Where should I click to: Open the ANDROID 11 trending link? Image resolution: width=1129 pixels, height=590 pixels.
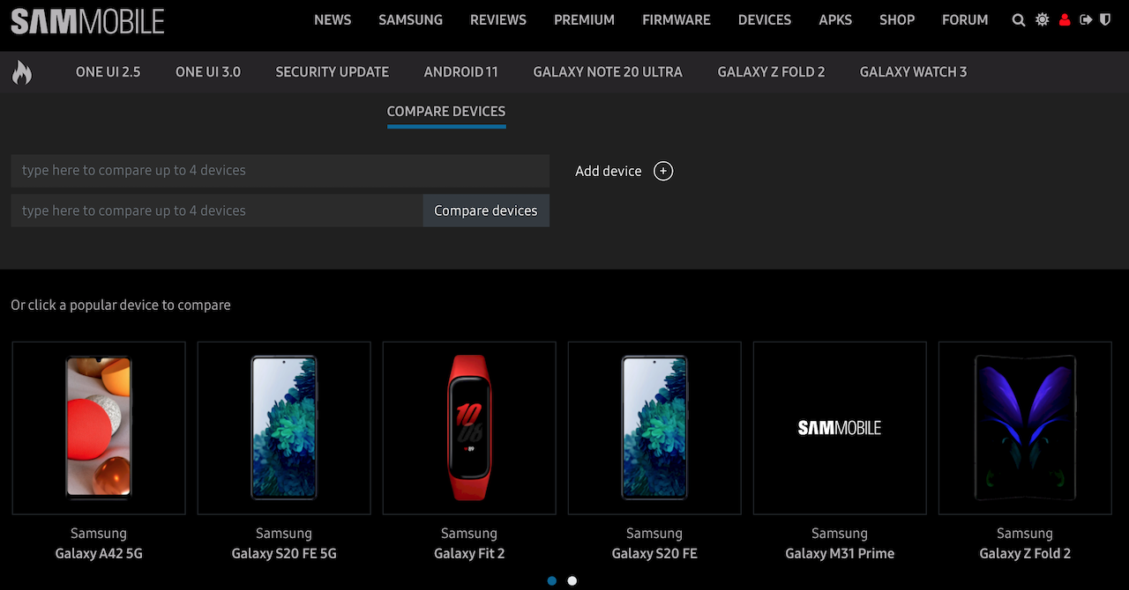click(x=460, y=72)
